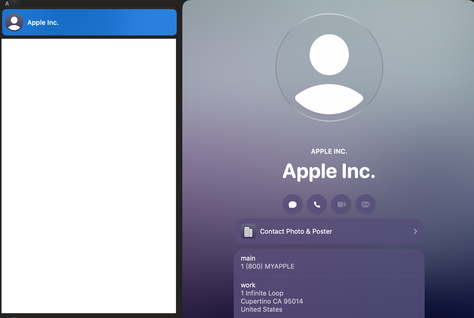
Task: Click the 'APPLE INC.' company caption
Action: (329, 151)
